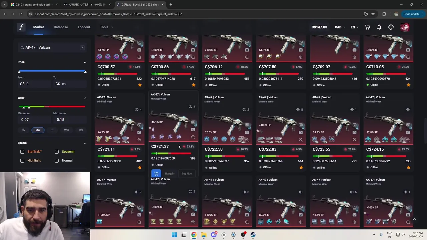Reload the page with browser refresh
This screenshot has width=427, height=240.
[x=21, y=14]
